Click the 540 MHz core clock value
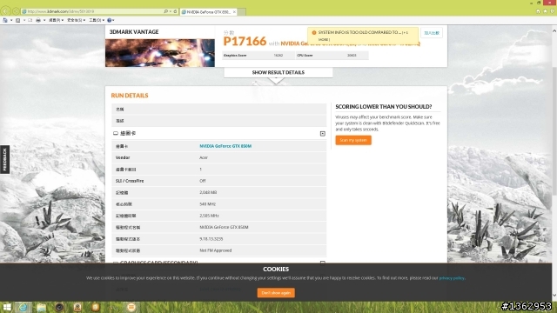This screenshot has height=313, width=557. click(x=207, y=204)
